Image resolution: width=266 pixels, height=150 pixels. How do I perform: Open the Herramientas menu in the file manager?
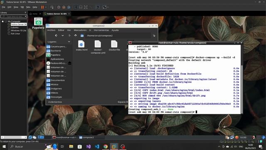pyautogui.click(x=101, y=30)
